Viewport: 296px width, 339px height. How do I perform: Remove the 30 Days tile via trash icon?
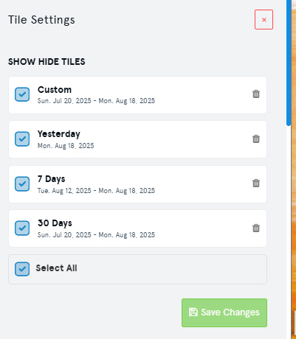[x=256, y=228]
